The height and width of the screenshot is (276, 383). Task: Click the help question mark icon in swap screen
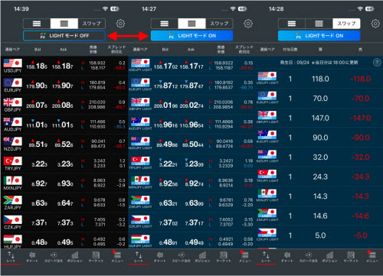pos(377,63)
